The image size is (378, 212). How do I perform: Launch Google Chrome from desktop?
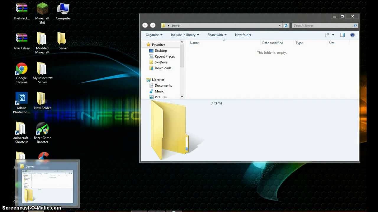[22, 73]
